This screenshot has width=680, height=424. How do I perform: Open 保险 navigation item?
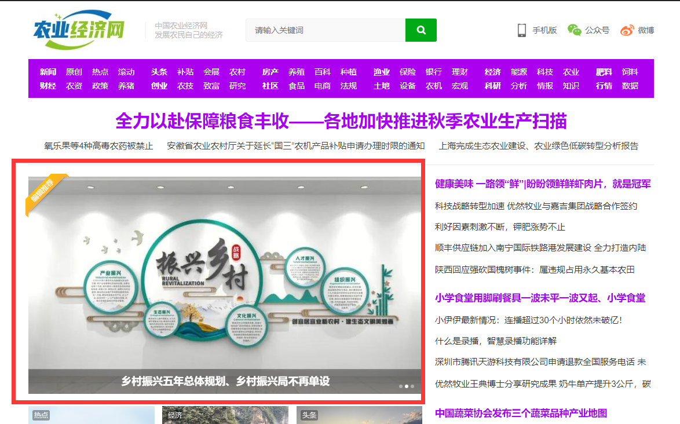[x=408, y=72]
